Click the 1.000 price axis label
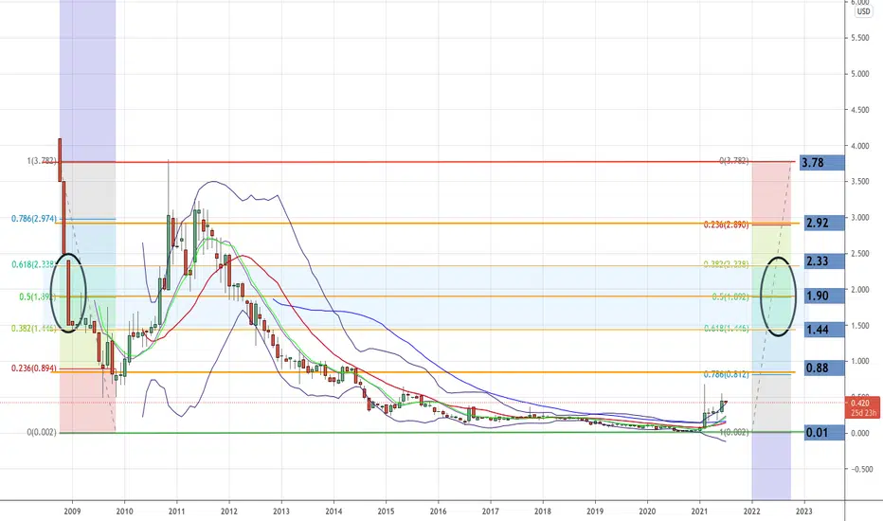This screenshot has height=521, width=883. tap(860, 361)
